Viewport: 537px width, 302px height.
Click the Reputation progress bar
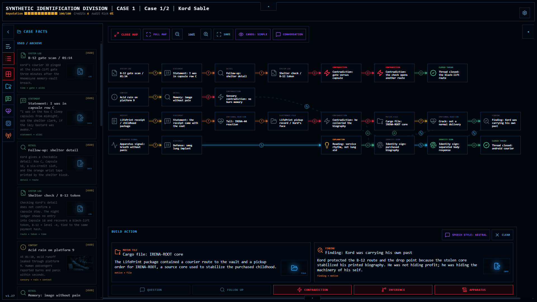(x=41, y=13)
